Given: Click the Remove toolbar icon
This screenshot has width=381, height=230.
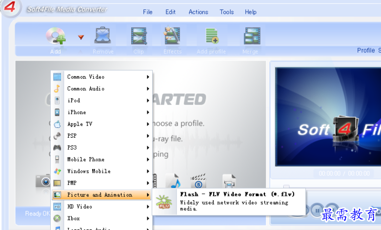Looking at the screenshot, I should pos(103,36).
